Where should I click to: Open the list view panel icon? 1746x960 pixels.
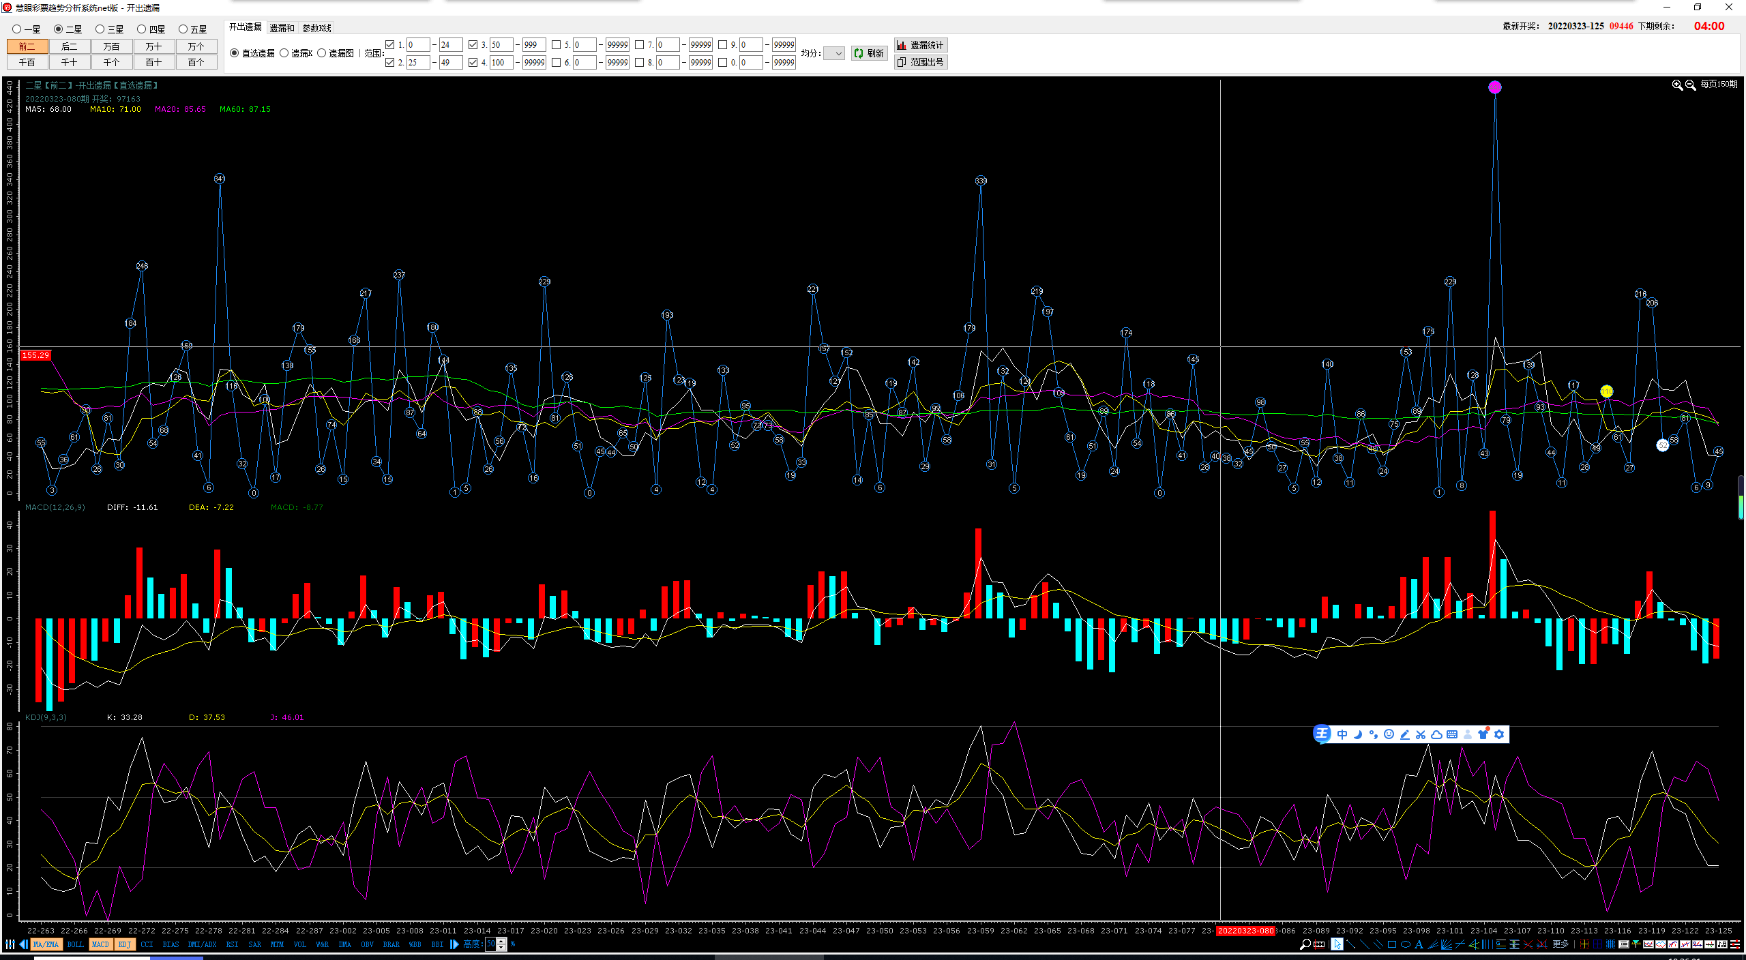tap(1624, 944)
